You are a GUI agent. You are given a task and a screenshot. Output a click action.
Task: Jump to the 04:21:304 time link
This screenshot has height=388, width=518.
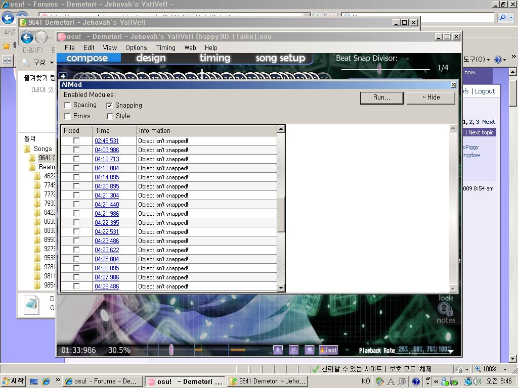click(107, 196)
